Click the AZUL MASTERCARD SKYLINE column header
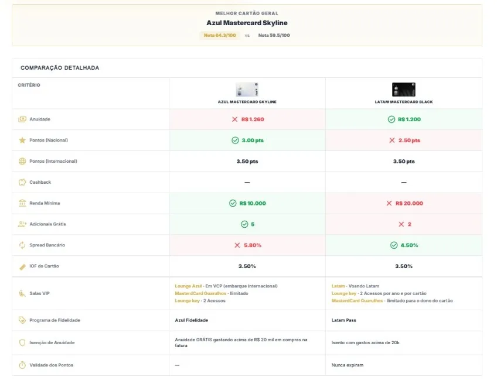Viewport: 497px width, 384px height. (247, 102)
